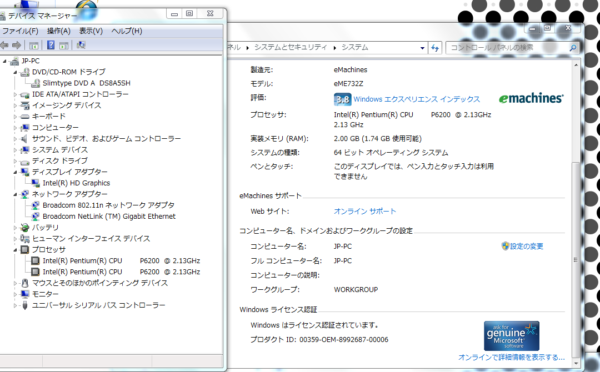Click the eMachines brand logo
This screenshot has width=600, height=372.
pos(531,98)
